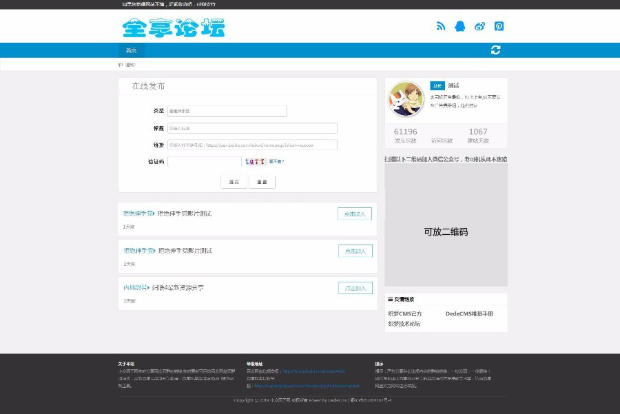Click the 验证码 captcha input box
Image resolution: width=620 pixels, height=414 pixels.
click(204, 162)
